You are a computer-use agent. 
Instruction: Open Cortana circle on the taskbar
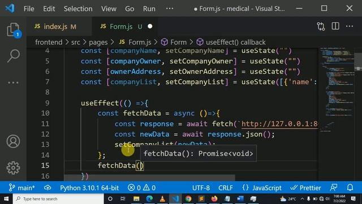[x=110, y=199]
